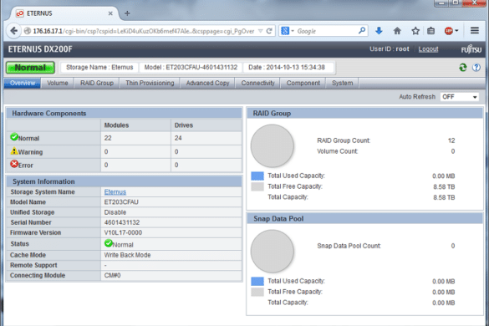
Task: Go to the browser home page icon
Action: 397,31
